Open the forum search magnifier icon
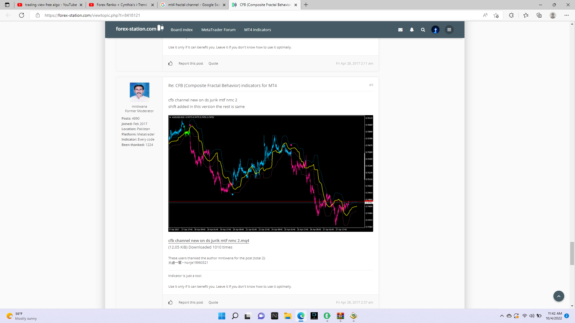The height and width of the screenshot is (323, 575). coord(423,30)
